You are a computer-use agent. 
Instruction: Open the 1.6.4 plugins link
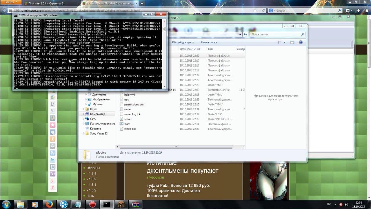(x=91, y=174)
